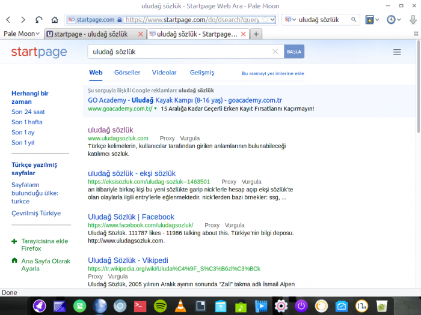The image size is (421, 315).
Task: Bookmark this page with the star icon
Action: tap(265, 20)
